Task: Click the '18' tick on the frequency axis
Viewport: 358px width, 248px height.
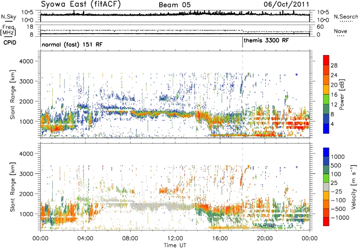Action: coord(30,27)
